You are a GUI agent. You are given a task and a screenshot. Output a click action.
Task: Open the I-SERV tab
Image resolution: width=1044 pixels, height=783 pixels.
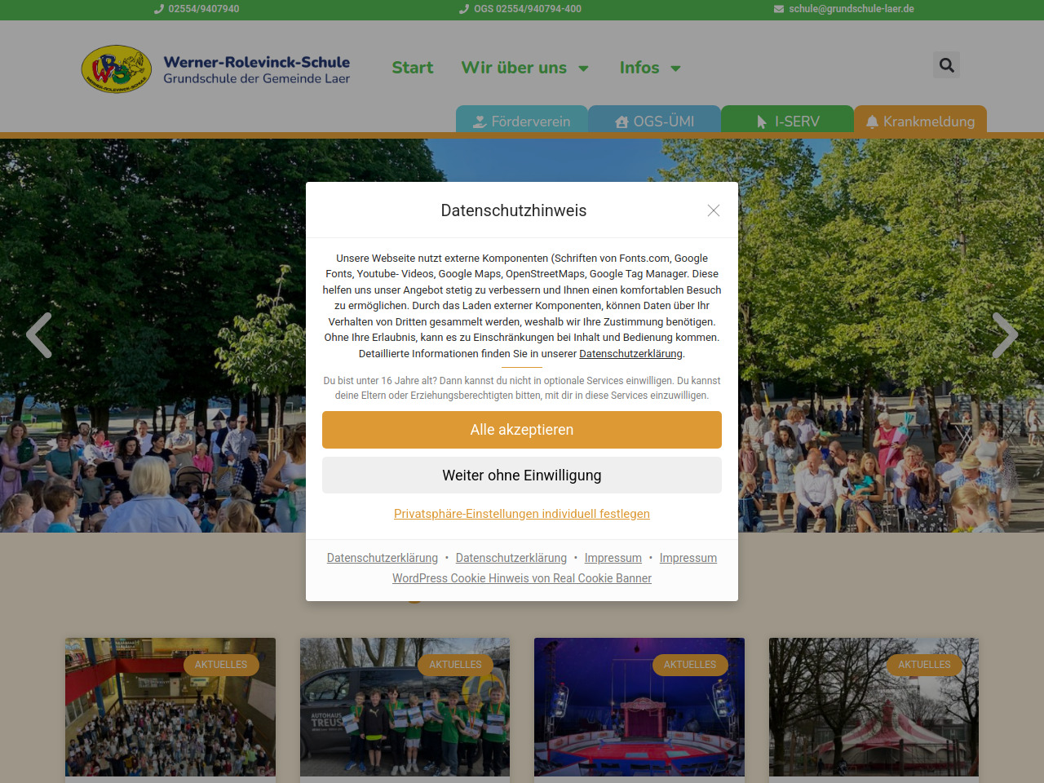click(x=787, y=121)
